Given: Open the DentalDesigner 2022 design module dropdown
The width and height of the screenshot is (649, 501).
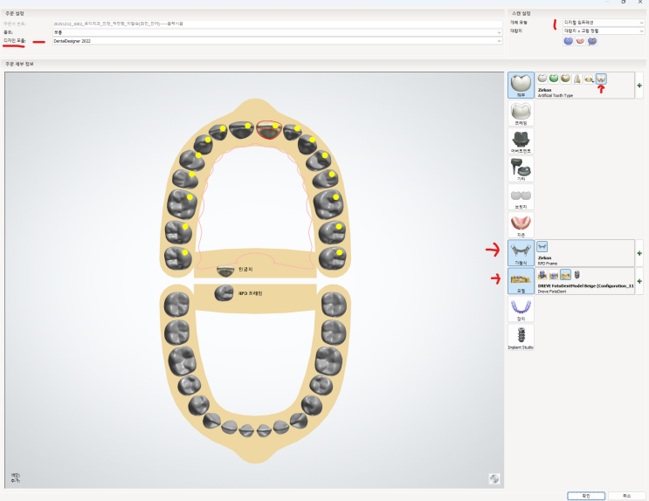Looking at the screenshot, I should (277, 41).
